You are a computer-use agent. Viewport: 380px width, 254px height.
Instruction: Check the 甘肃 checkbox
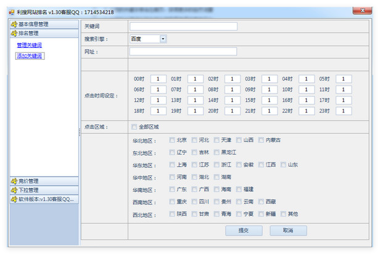coord(194,214)
